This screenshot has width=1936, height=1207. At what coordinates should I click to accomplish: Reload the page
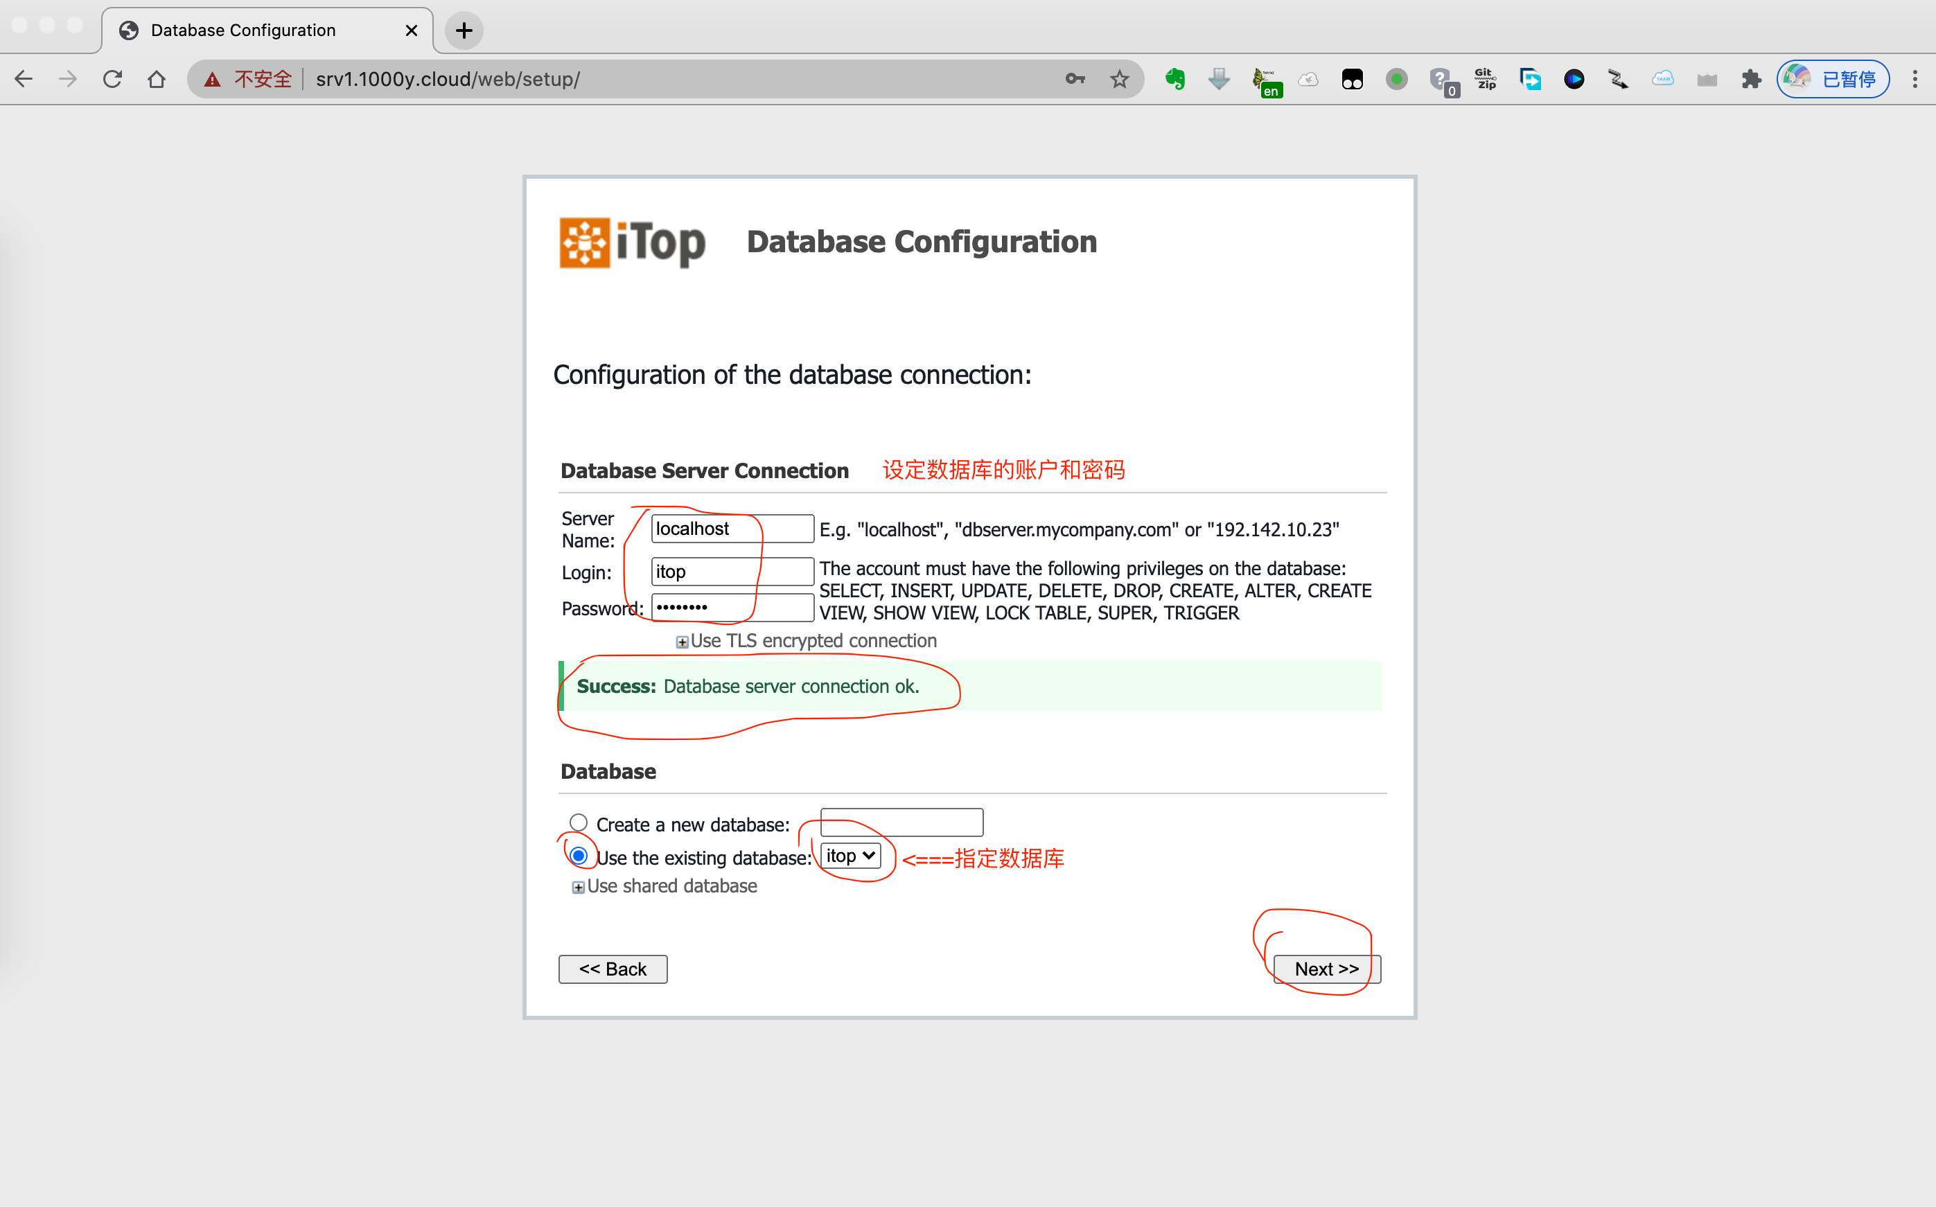pos(112,79)
